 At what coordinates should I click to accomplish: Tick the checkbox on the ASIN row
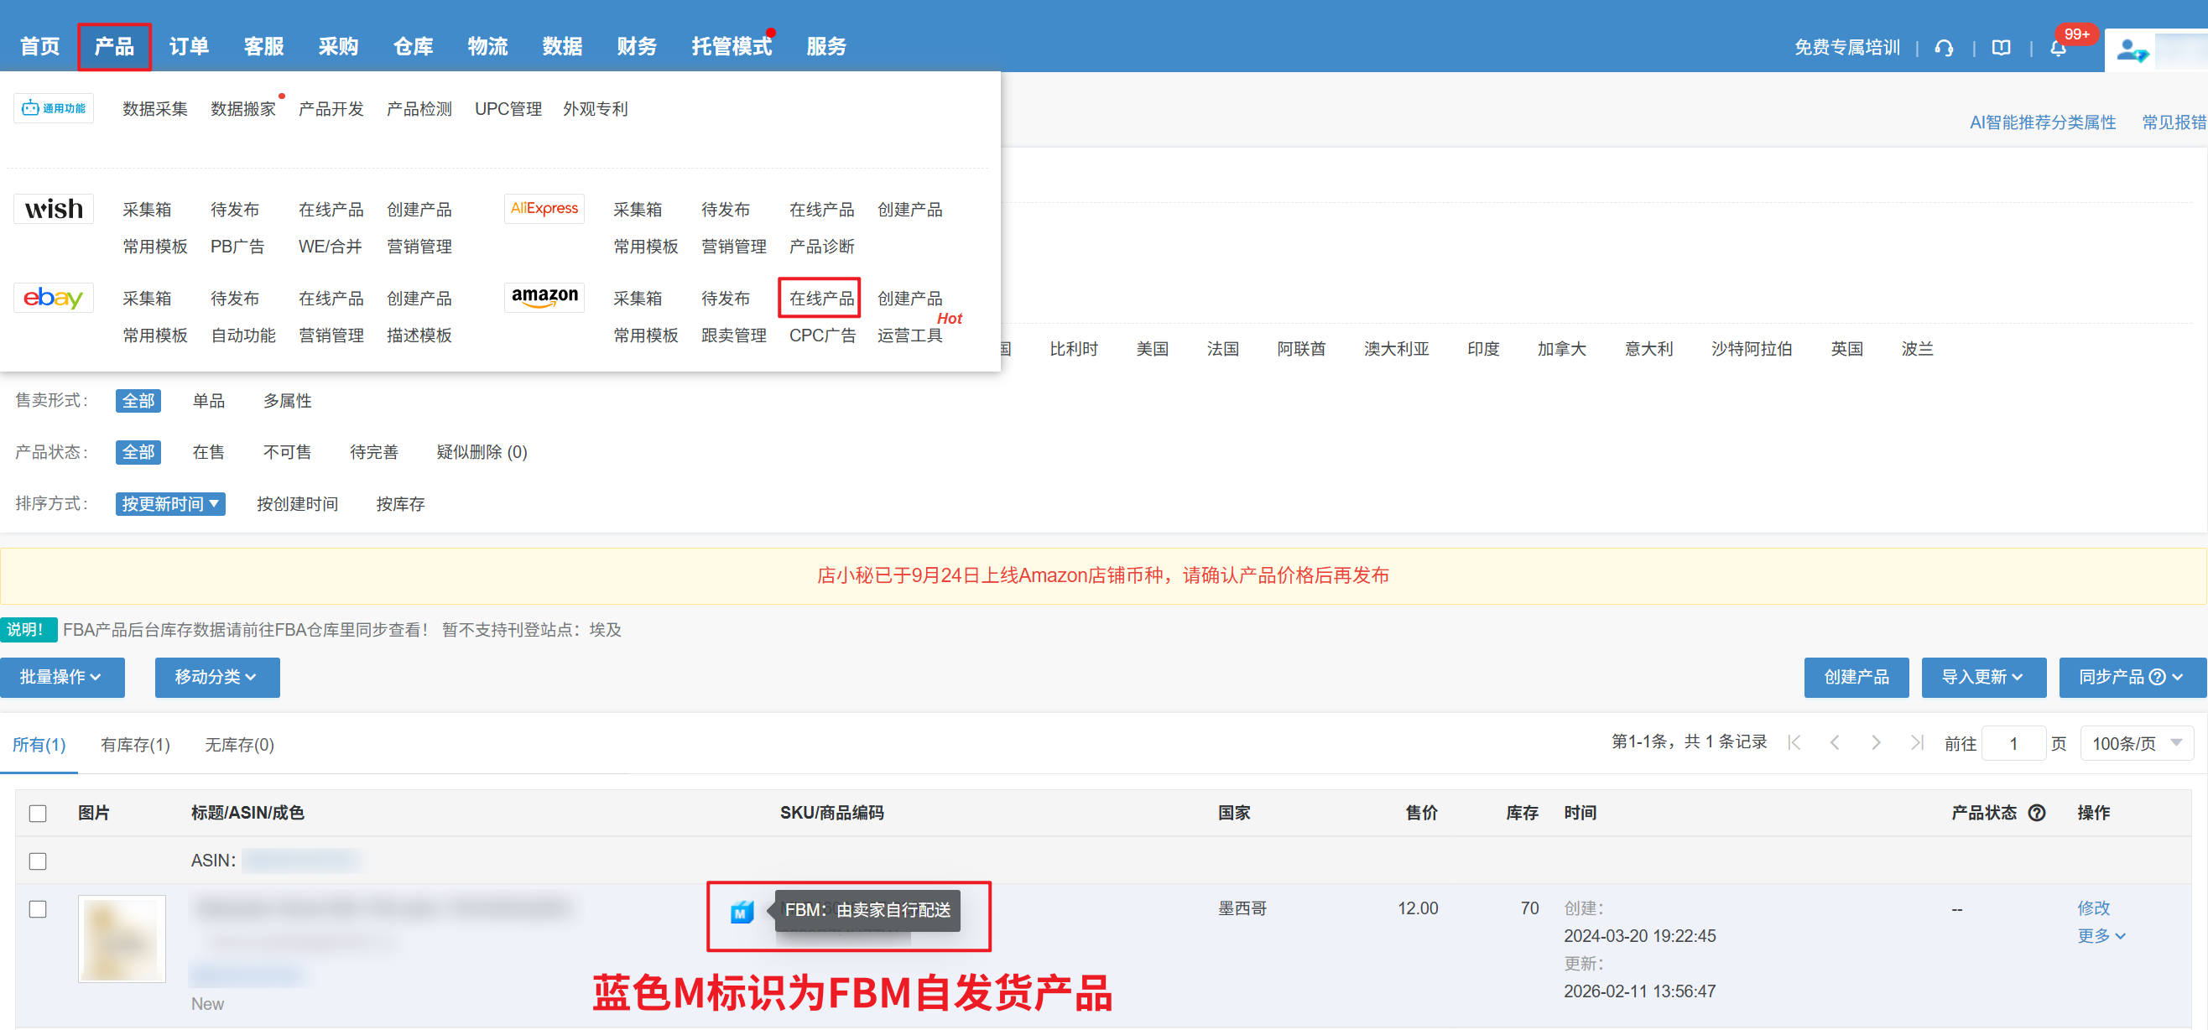point(38,861)
